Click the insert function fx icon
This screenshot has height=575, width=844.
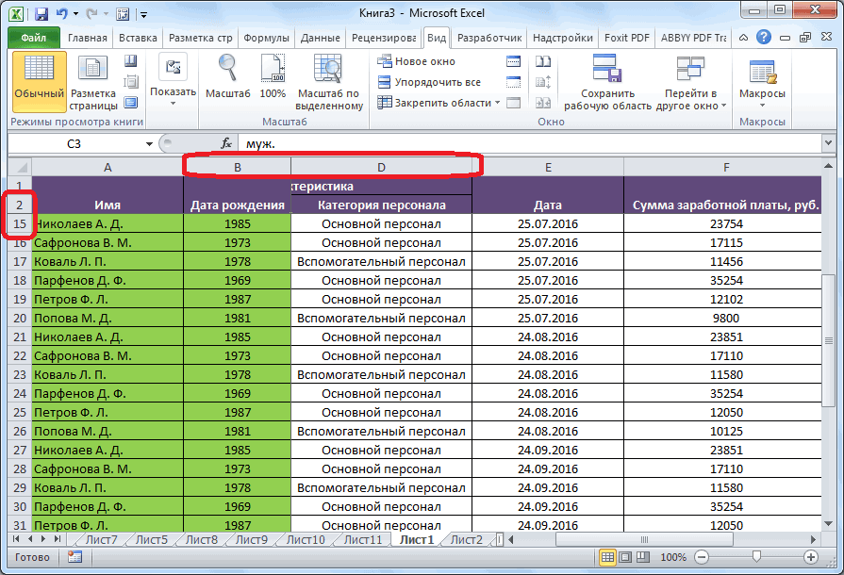(x=226, y=143)
